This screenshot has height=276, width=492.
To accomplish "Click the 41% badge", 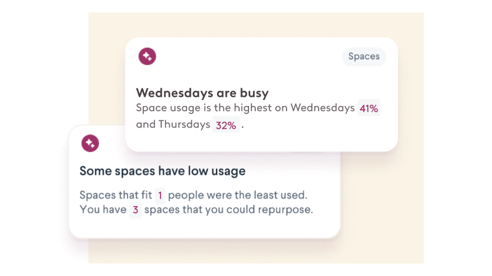I will [x=369, y=109].
